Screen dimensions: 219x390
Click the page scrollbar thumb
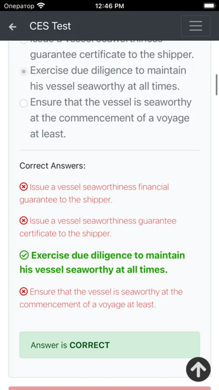(216, 84)
